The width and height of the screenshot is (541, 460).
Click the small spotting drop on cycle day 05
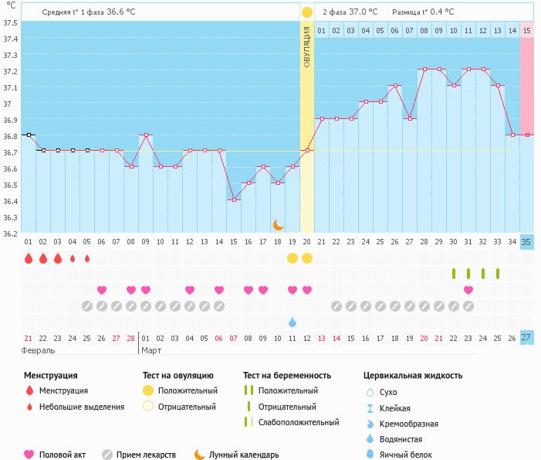(x=87, y=258)
